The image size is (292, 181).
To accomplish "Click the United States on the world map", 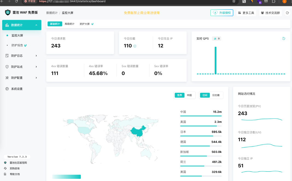I will tap(85, 130).
